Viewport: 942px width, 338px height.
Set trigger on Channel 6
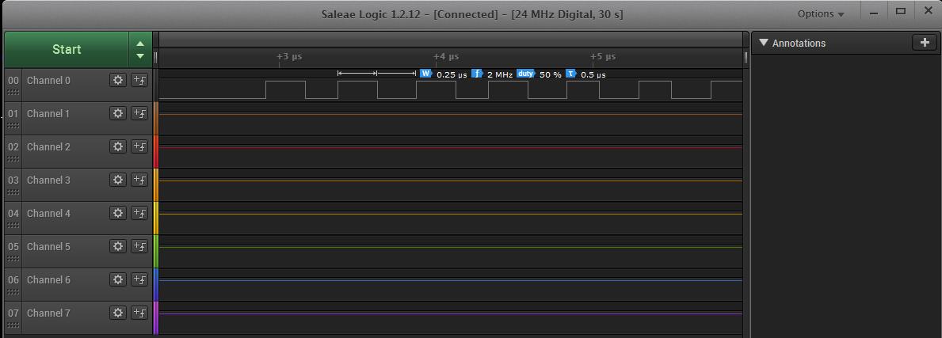[x=139, y=279]
